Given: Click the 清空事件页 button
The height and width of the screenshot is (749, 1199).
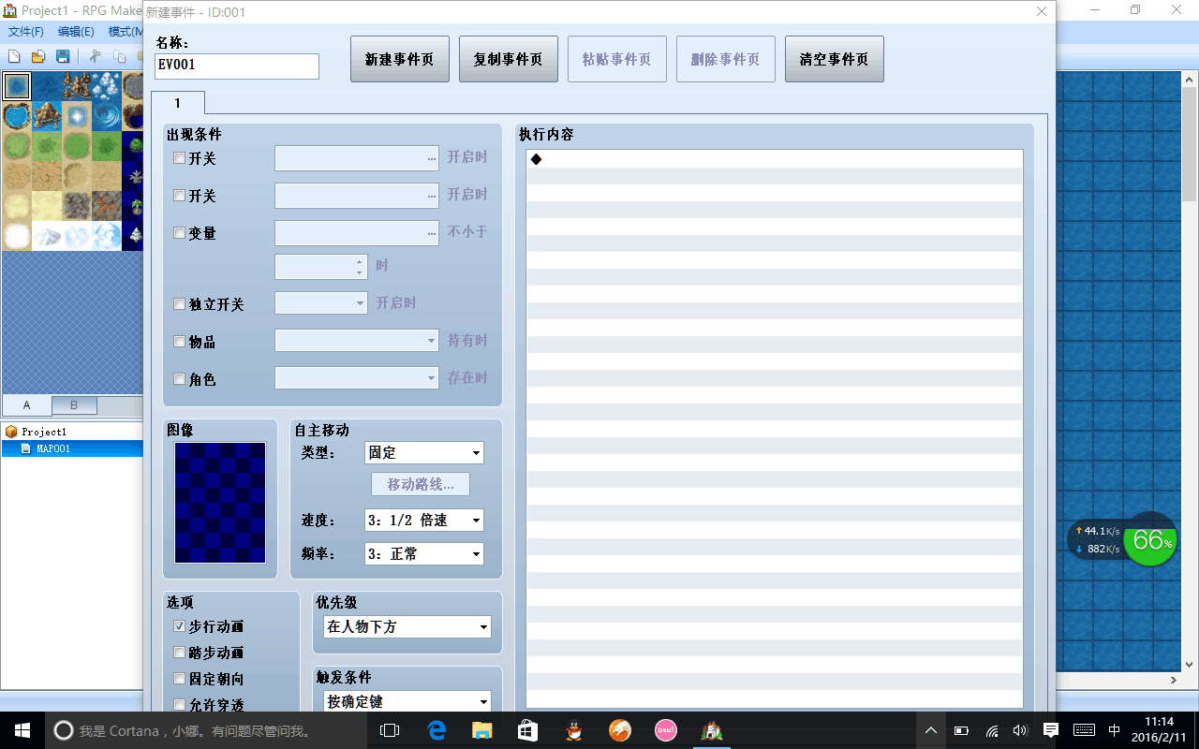Looking at the screenshot, I should (x=835, y=59).
